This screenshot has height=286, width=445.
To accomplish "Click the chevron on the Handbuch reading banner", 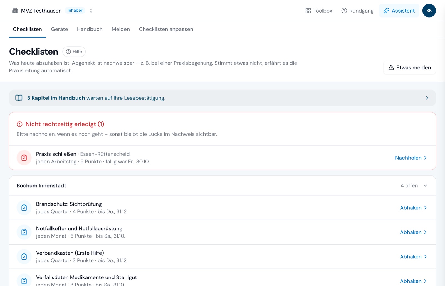I will click(427, 98).
